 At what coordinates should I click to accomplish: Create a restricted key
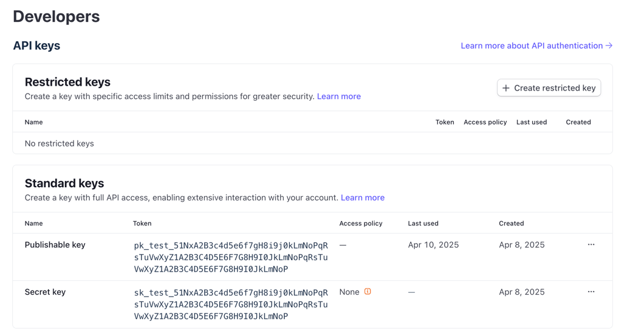tap(549, 88)
